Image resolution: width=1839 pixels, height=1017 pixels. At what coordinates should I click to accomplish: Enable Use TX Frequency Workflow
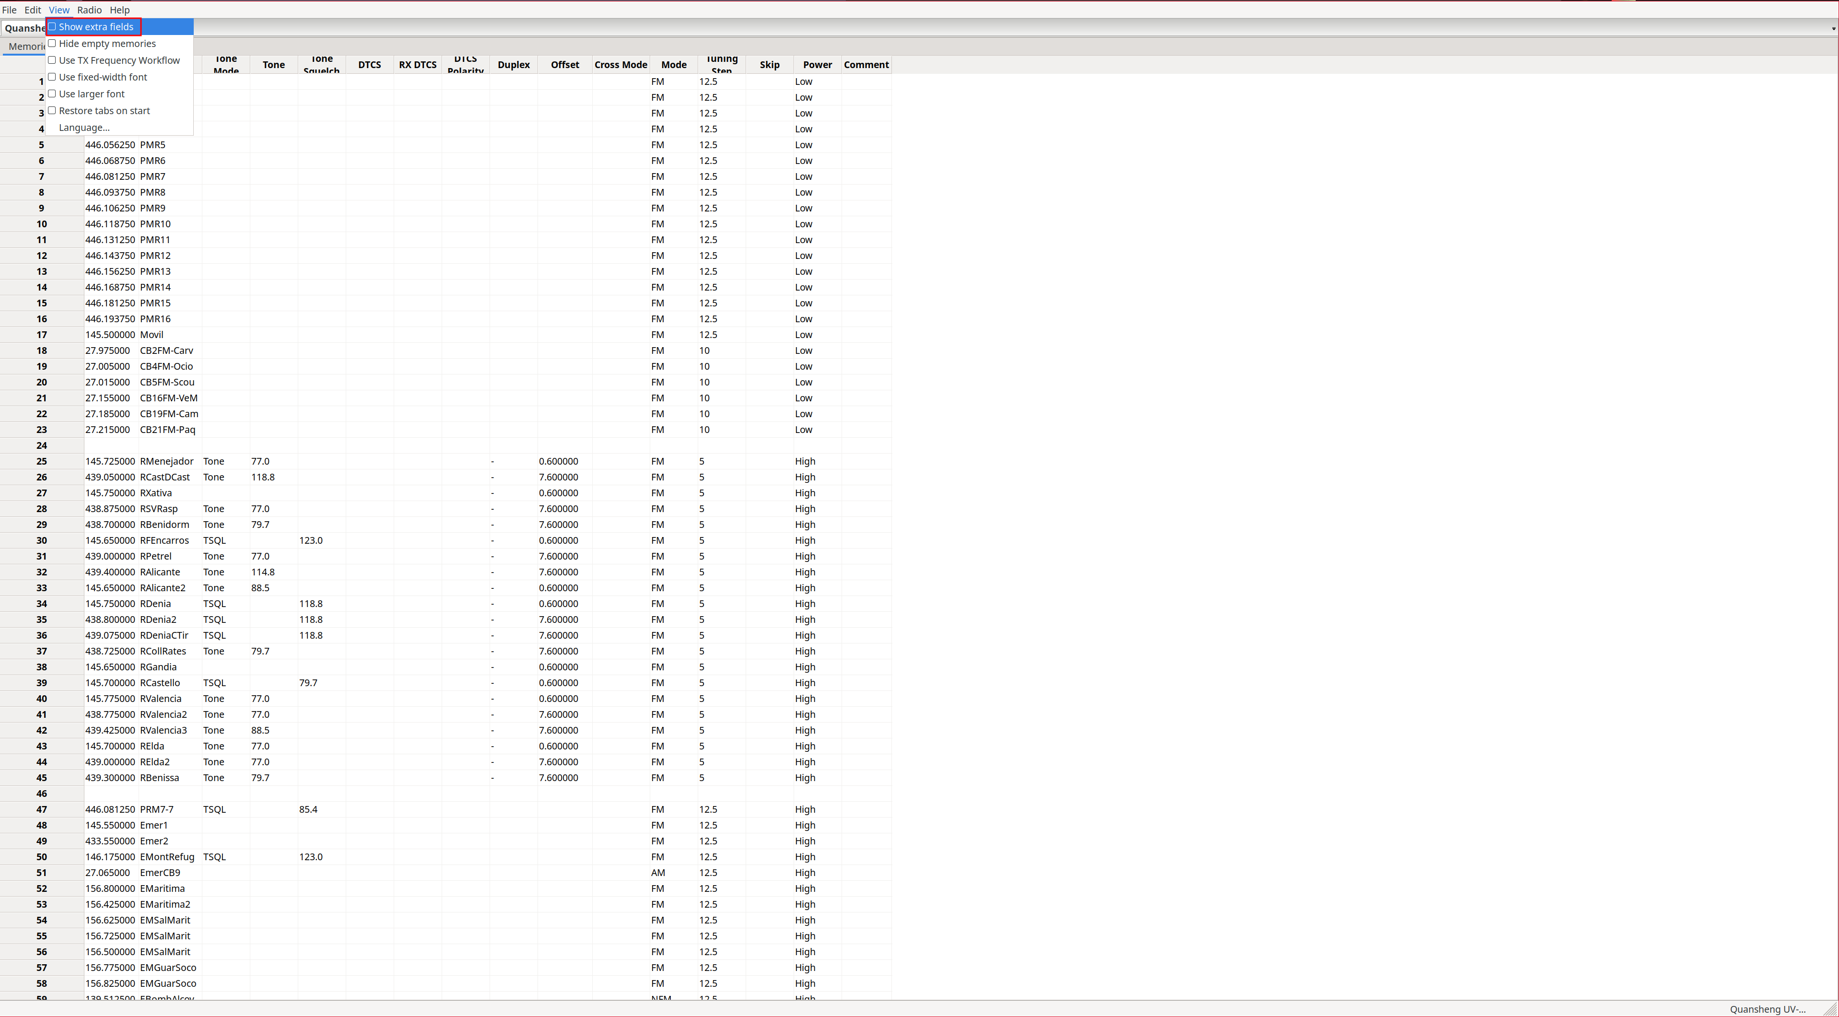click(x=118, y=60)
